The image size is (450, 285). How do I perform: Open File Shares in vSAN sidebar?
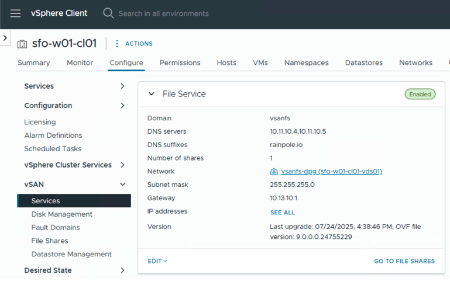coord(50,241)
